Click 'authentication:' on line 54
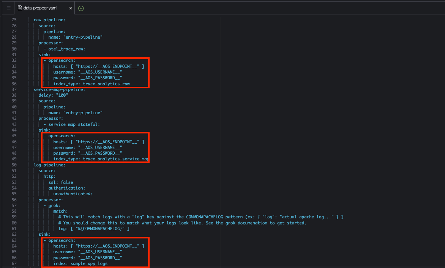 pos(67,188)
